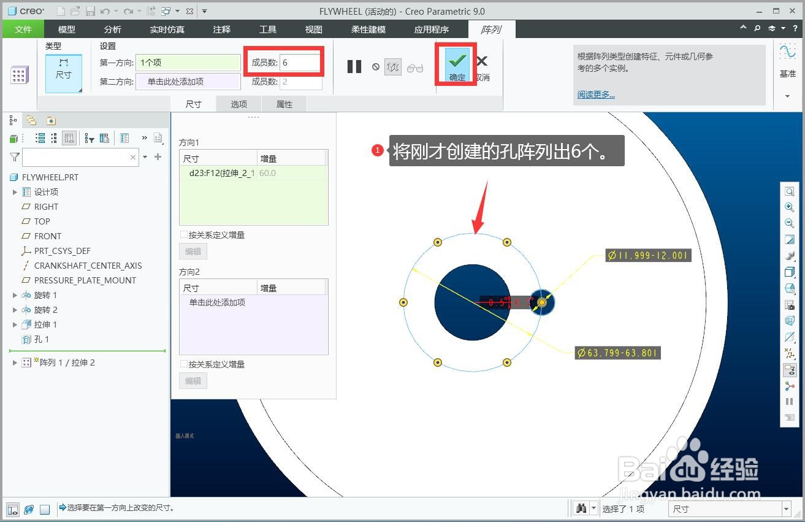The image size is (805, 522).
Task: Click the expand-all tree list icon
Action: [40, 138]
